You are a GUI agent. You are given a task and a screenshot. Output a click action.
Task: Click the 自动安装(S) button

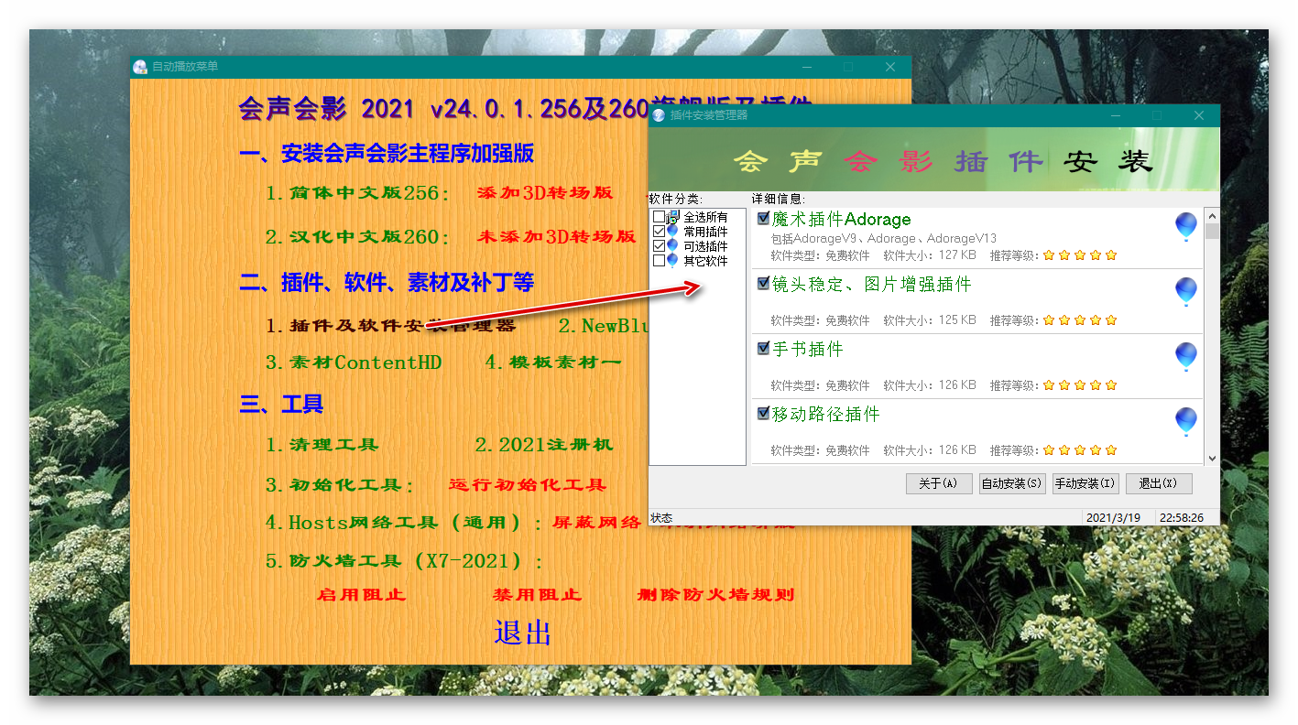[x=1012, y=483]
